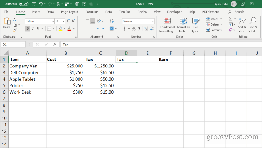Increase font size with large A
Viewport: 262px width, 148px height.
click(x=68, y=21)
